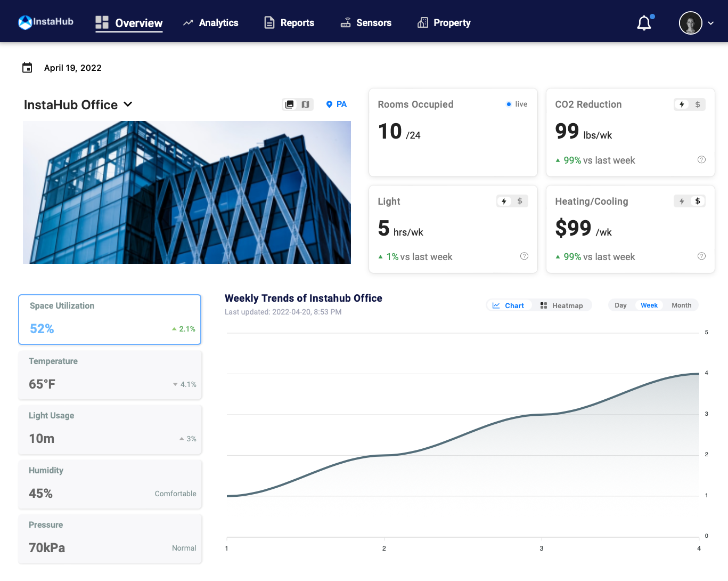
Task: Toggle Heating/Cooling card to energy units
Action: point(682,201)
